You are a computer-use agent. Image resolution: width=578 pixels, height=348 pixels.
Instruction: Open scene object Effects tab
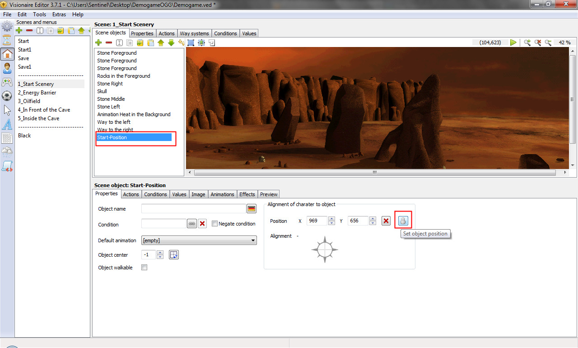tap(247, 194)
